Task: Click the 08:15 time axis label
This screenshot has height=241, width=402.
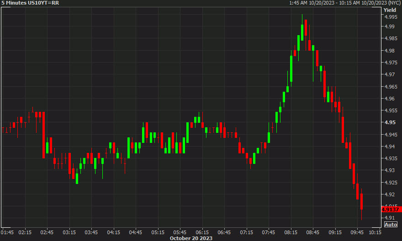Action: tap(291, 232)
